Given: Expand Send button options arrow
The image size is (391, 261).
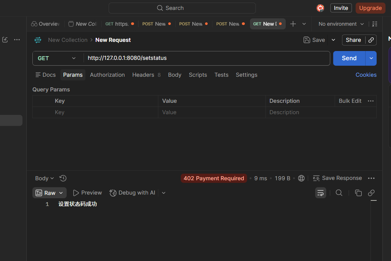Looking at the screenshot, I should coord(371,58).
